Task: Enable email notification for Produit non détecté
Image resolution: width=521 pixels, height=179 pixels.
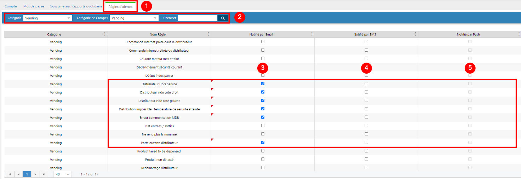Action: (263, 159)
